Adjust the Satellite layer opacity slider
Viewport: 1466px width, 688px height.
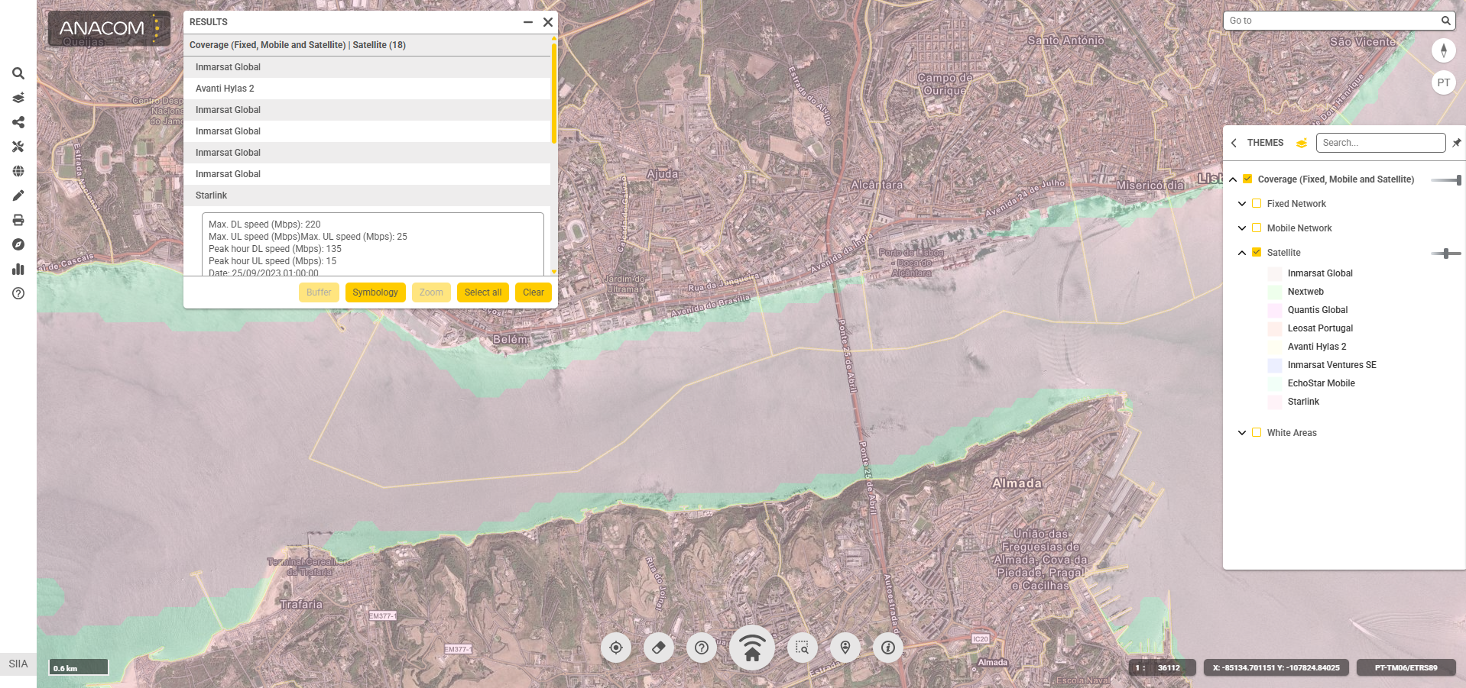[x=1445, y=254]
